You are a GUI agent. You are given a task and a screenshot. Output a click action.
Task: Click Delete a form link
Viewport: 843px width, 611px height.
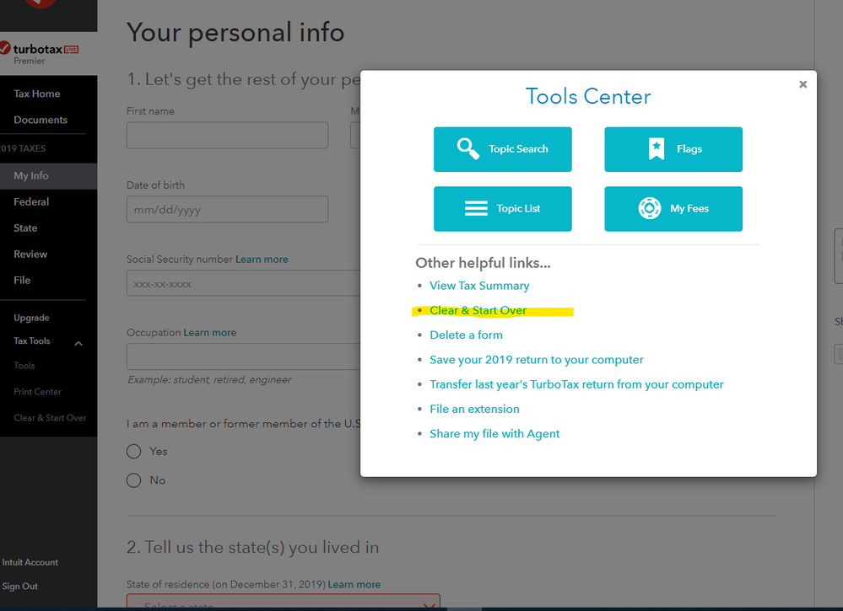tap(466, 335)
